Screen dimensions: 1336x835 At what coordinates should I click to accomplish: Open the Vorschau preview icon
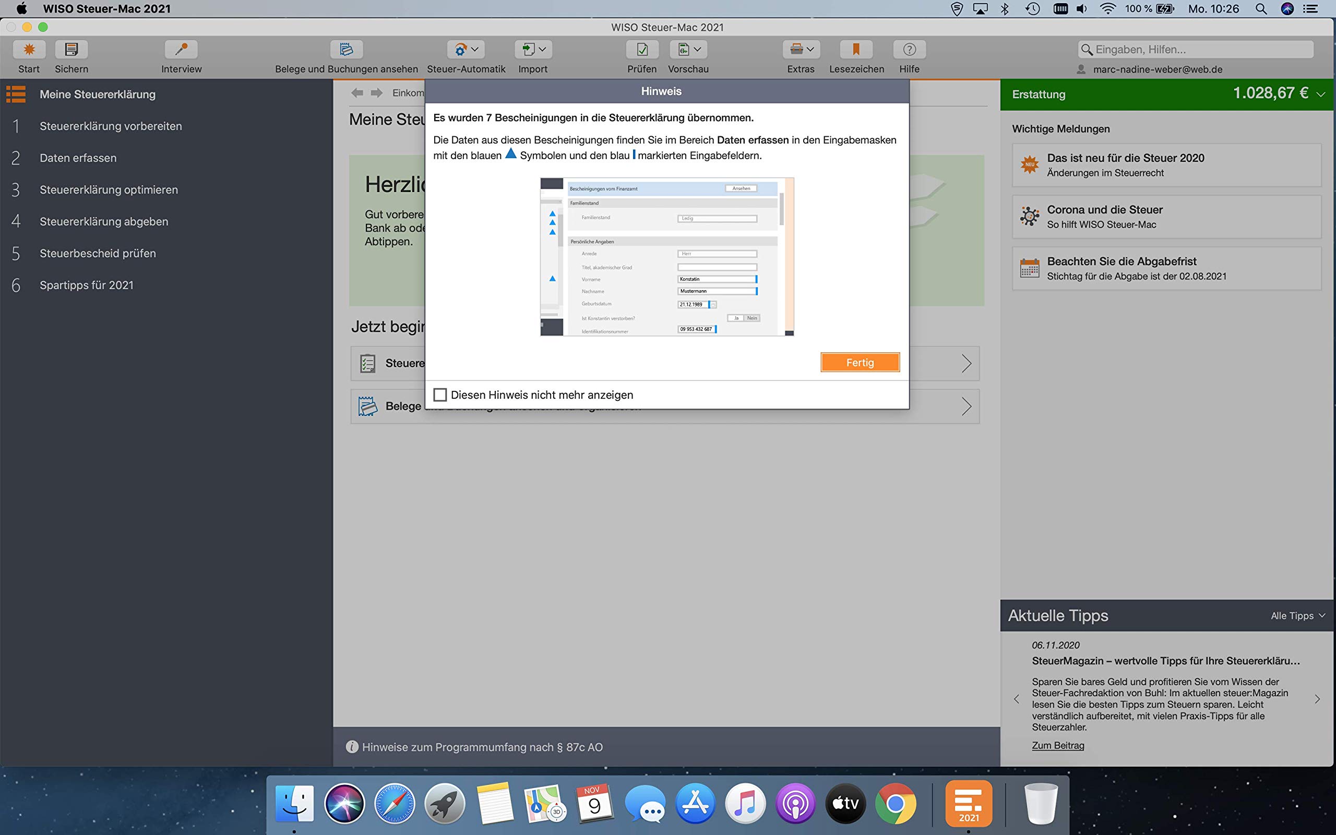click(x=684, y=50)
